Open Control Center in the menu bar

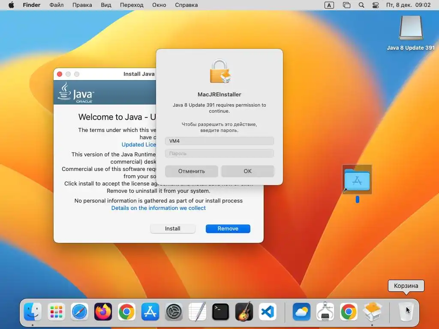376,5
